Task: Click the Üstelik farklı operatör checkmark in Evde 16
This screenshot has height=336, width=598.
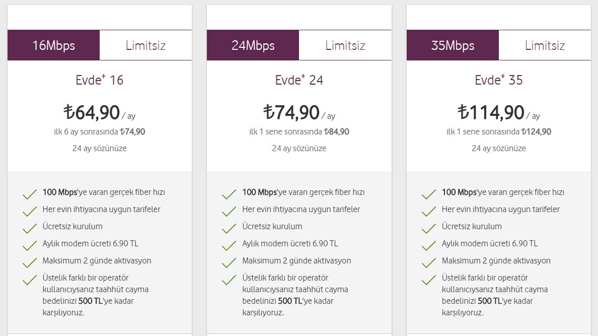Action: [30, 280]
